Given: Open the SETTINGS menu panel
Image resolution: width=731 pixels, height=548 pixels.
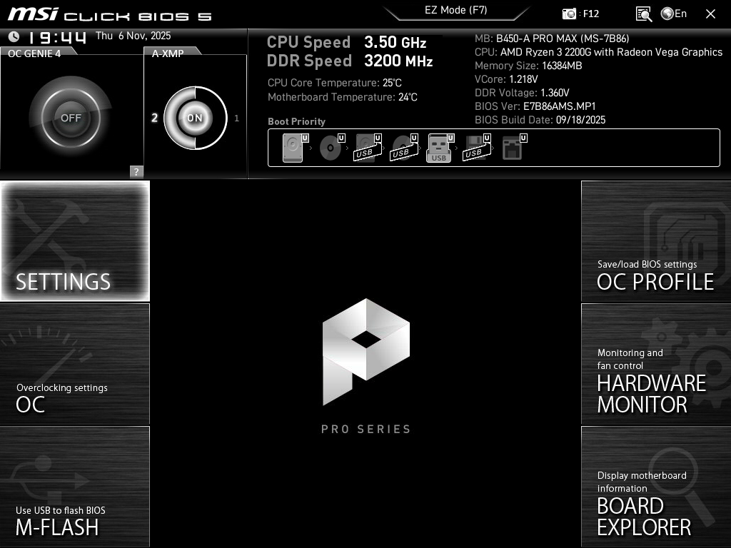Looking at the screenshot, I should [x=74, y=241].
